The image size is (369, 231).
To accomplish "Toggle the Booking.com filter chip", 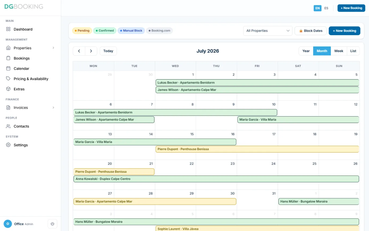I will [x=160, y=31].
